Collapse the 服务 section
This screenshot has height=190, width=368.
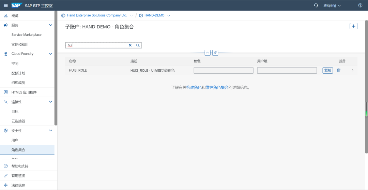50,25
